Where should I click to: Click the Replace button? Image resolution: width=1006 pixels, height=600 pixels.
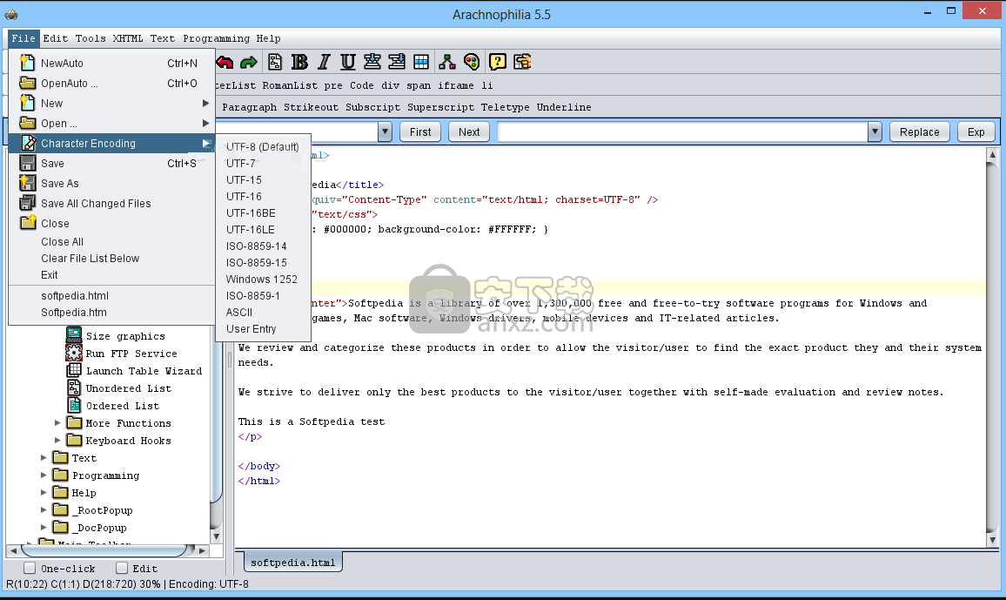click(x=919, y=131)
